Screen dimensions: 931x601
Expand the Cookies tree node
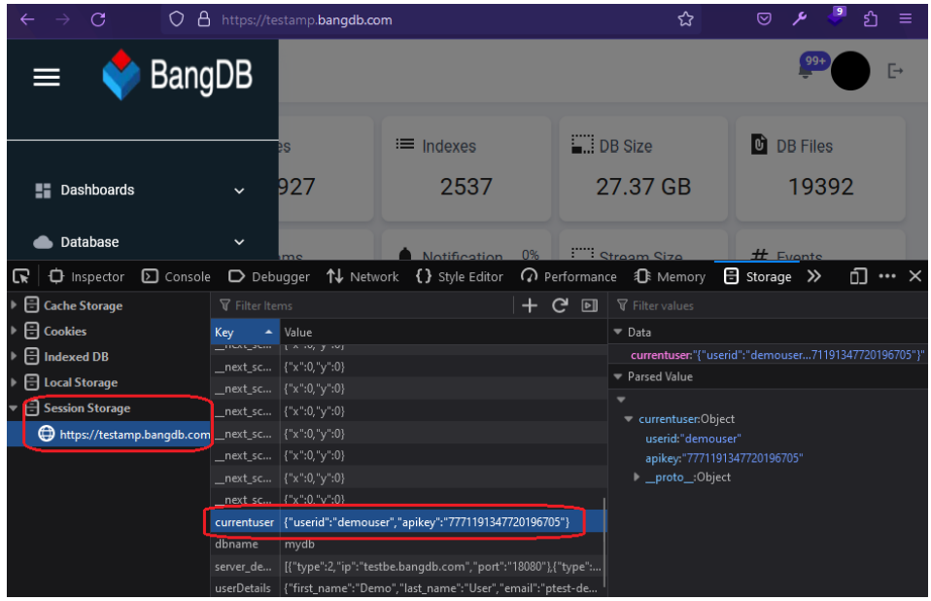pyautogui.click(x=14, y=331)
